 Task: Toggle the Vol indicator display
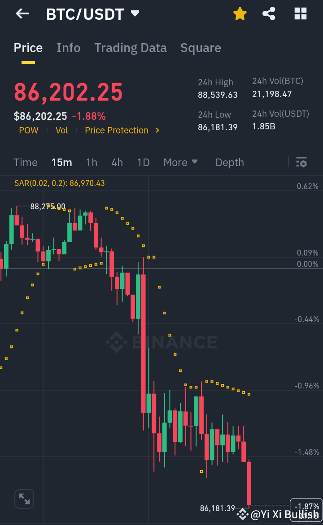(x=61, y=130)
